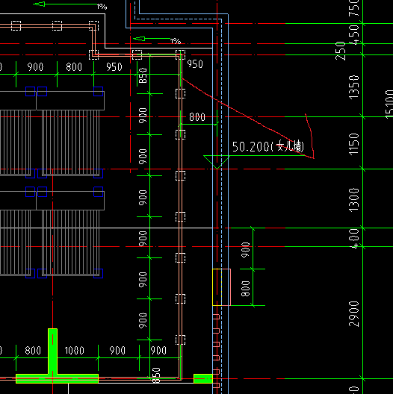Select the 250 dimension text

[x=341, y=51]
